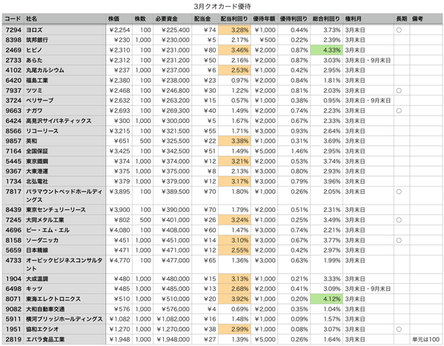Click company name リコーリース
444x346 pixels.
pos(42,131)
